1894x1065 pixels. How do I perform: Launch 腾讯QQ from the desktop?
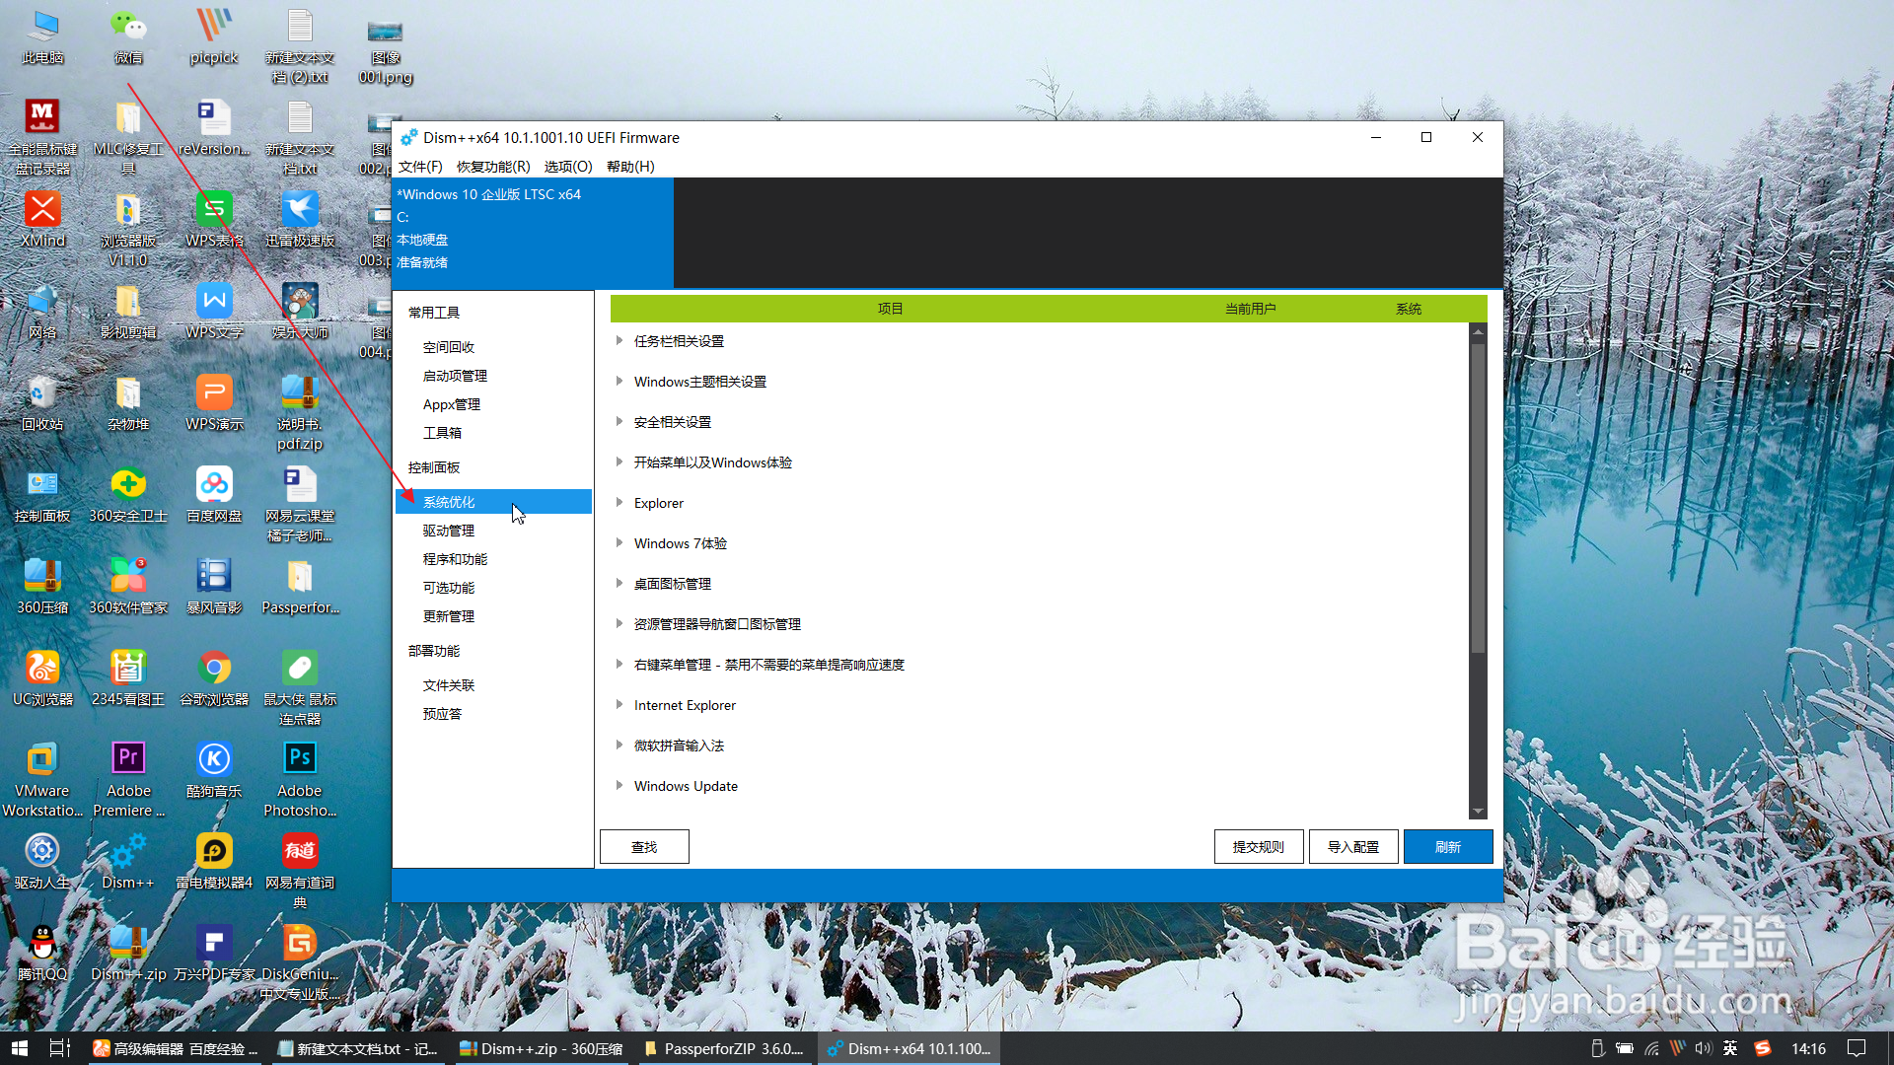coord(41,952)
